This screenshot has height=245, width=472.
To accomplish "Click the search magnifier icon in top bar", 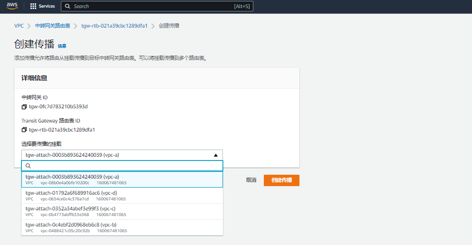I will [x=67, y=6].
